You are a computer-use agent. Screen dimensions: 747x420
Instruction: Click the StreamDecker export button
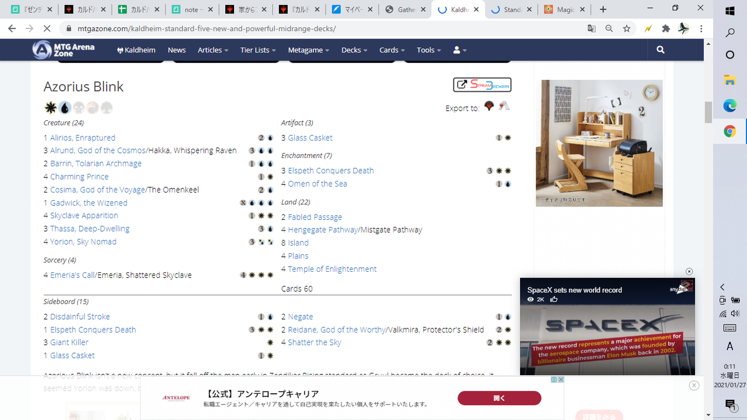(482, 85)
